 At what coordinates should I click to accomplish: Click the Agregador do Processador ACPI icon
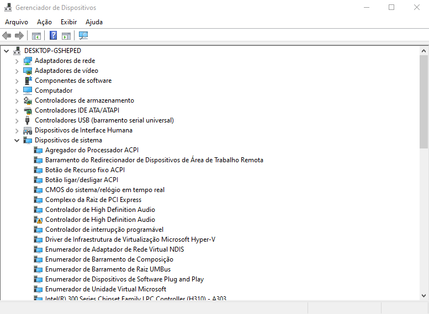click(x=38, y=150)
